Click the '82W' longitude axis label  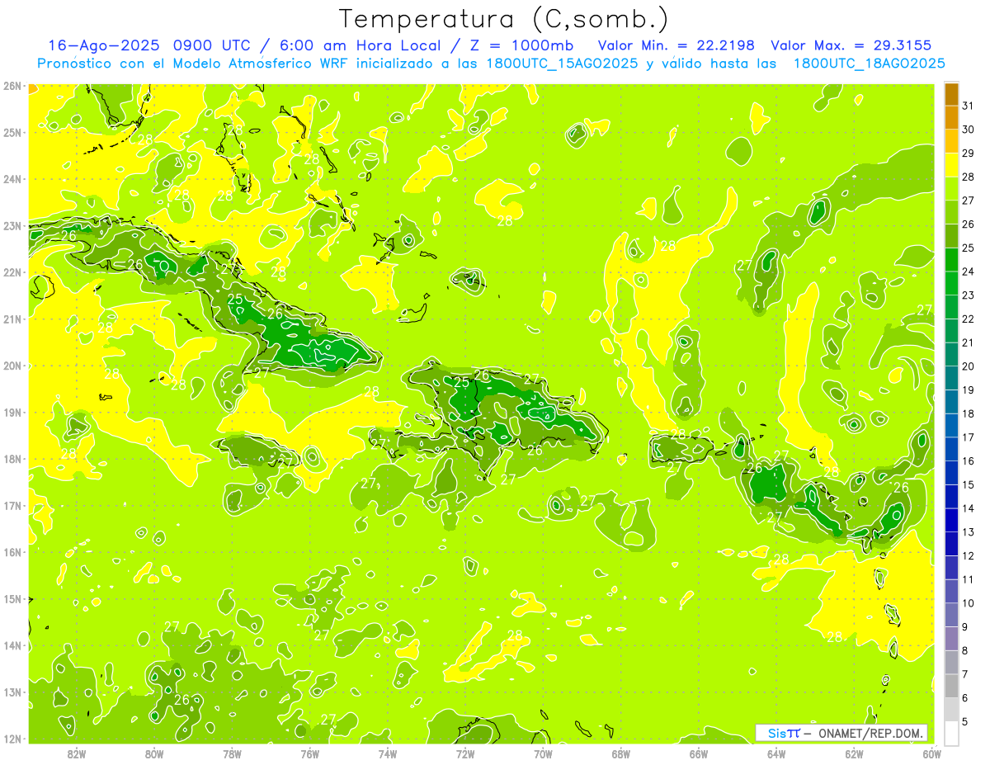click(x=77, y=753)
